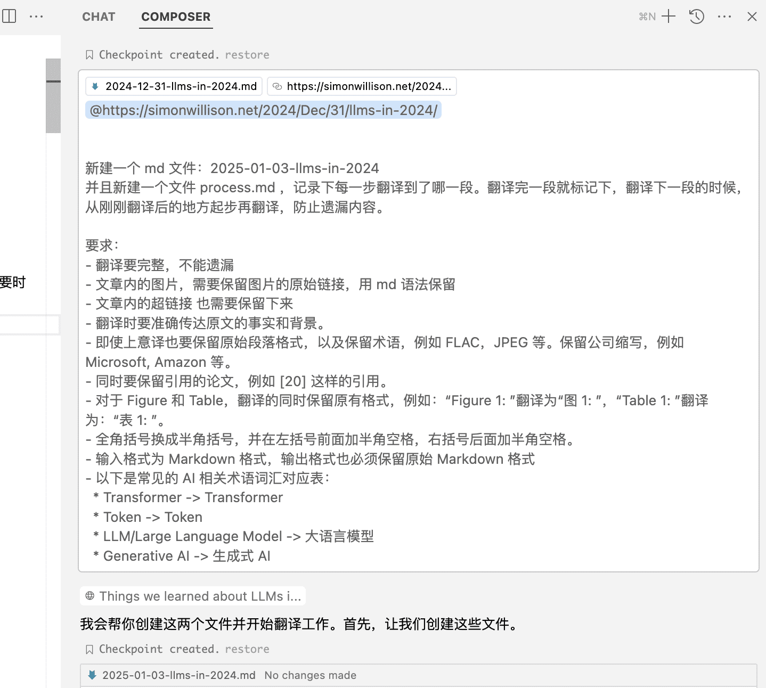766x688 pixels.
Task: Click the 'Token -> Token' glossary line
Action: 148,517
